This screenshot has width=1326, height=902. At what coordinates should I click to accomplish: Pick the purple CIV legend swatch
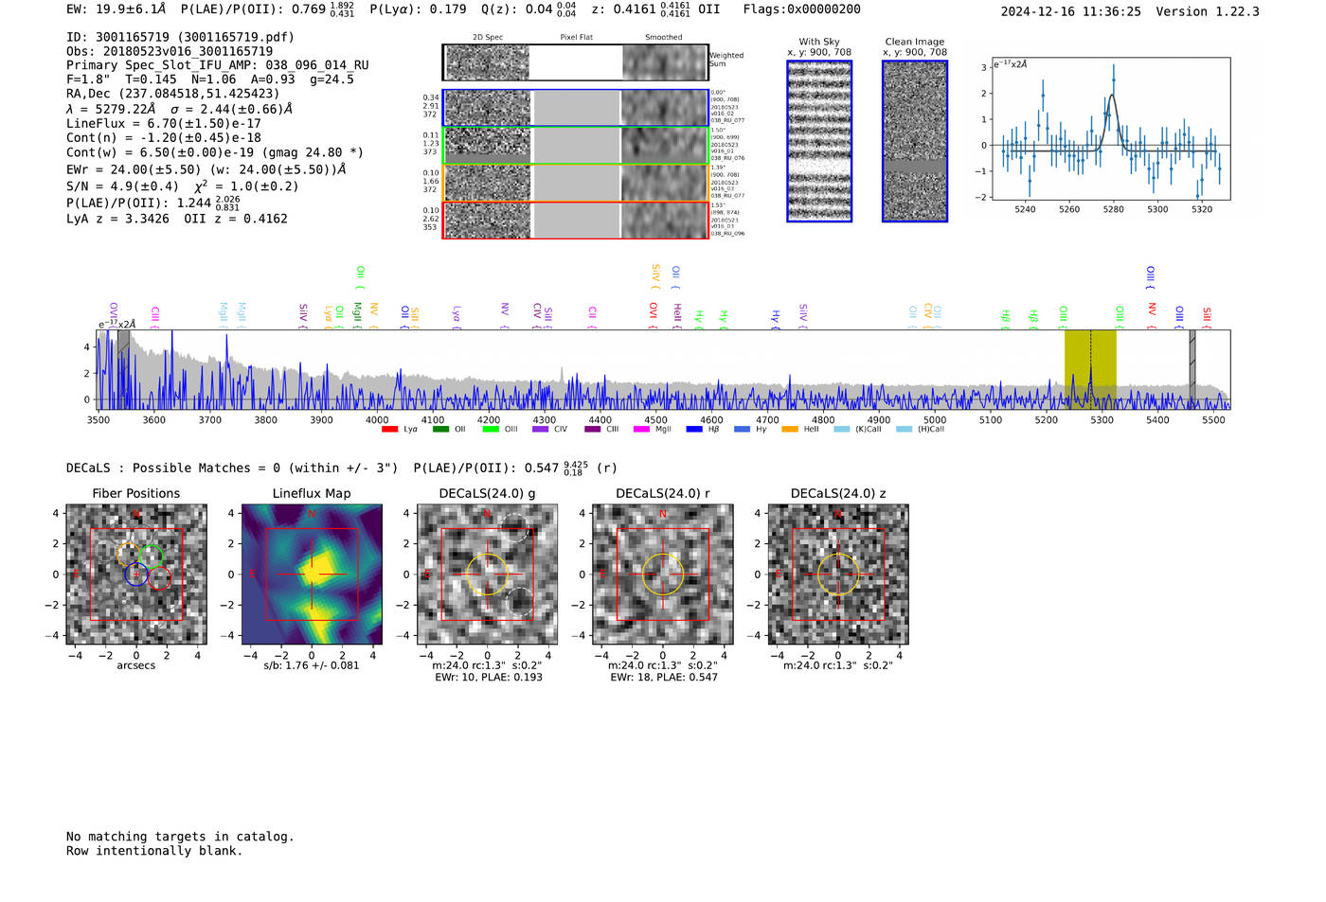coord(541,430)
